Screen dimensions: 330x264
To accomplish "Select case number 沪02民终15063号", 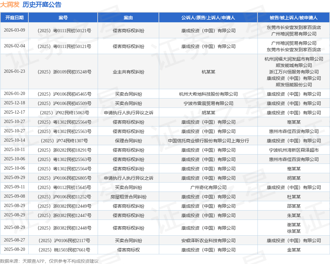I will [x=64, y=113].
